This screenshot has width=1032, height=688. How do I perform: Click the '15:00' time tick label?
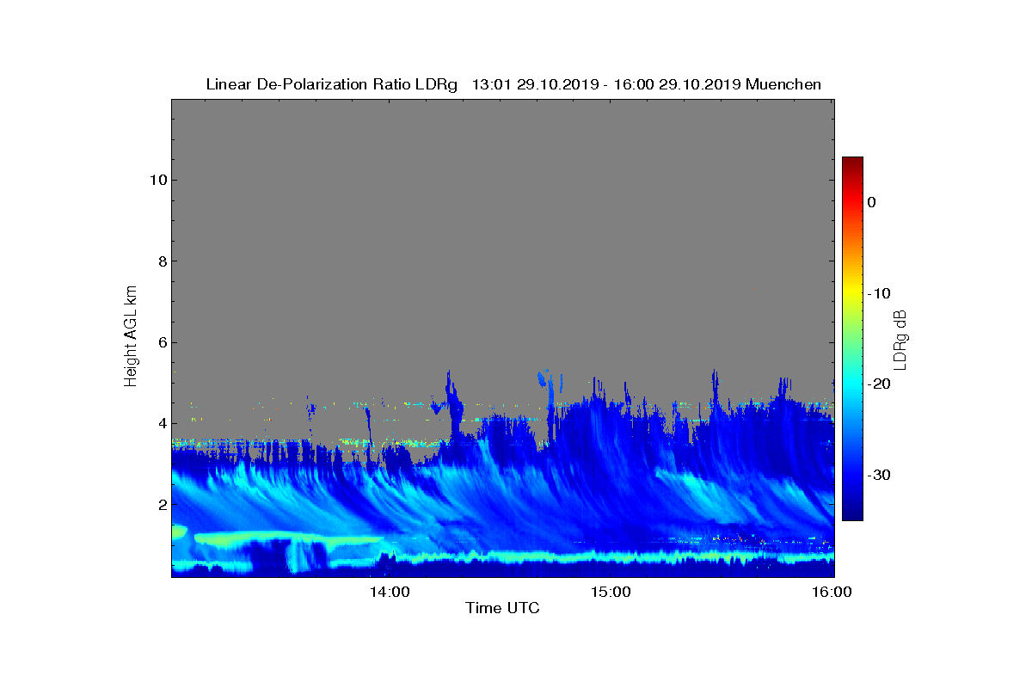coord(611,592)
